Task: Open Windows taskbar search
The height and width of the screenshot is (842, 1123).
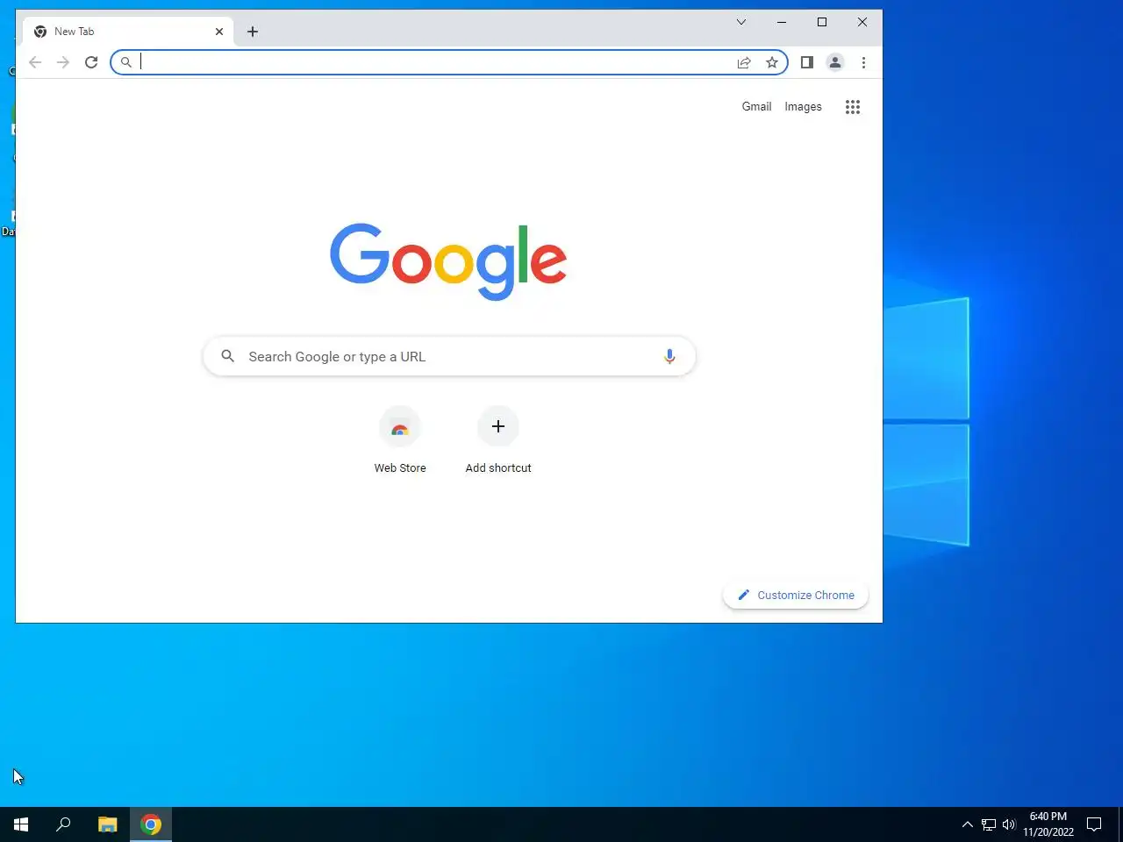Action: 63,824
